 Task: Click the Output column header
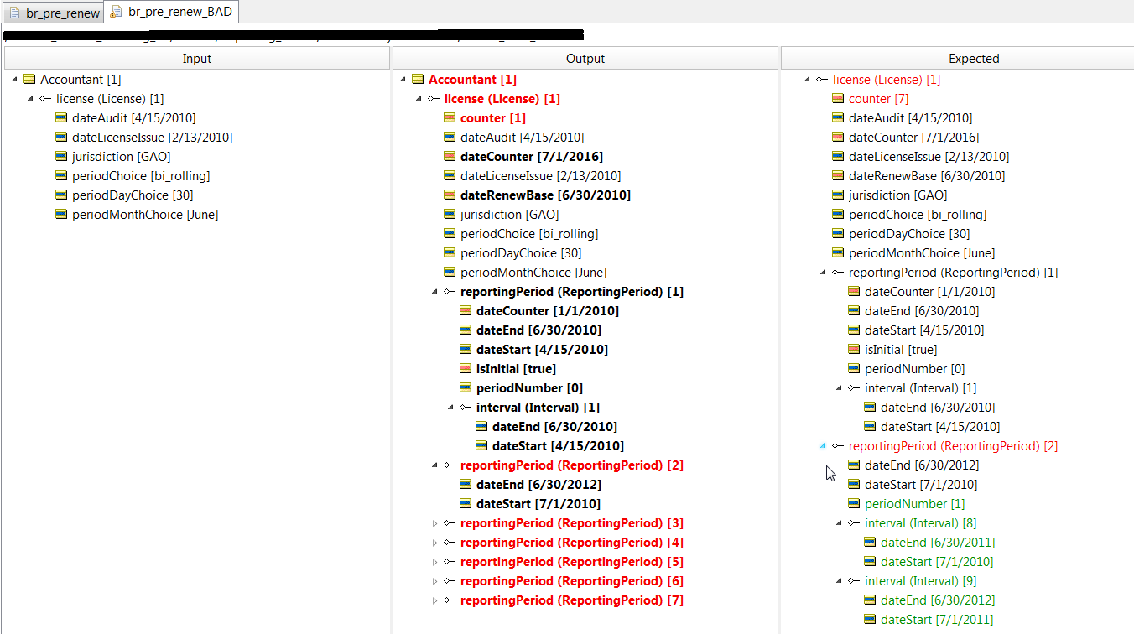pyautogui.click(x=585, y=59)
